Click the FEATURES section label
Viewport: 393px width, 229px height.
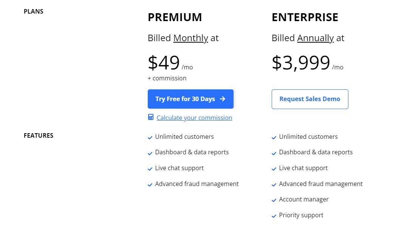(39, 136)
